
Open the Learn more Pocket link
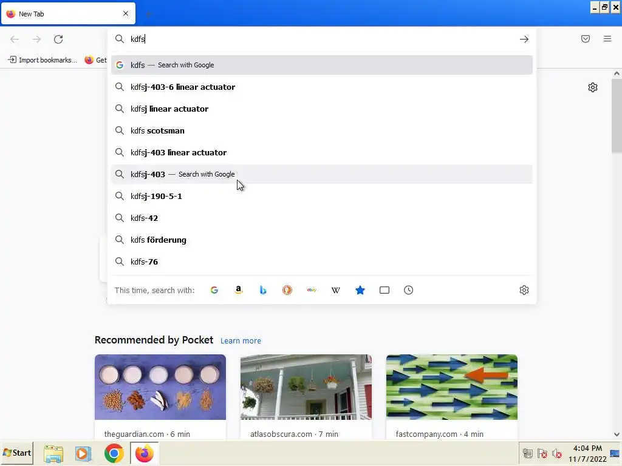(x=241, y=341)
